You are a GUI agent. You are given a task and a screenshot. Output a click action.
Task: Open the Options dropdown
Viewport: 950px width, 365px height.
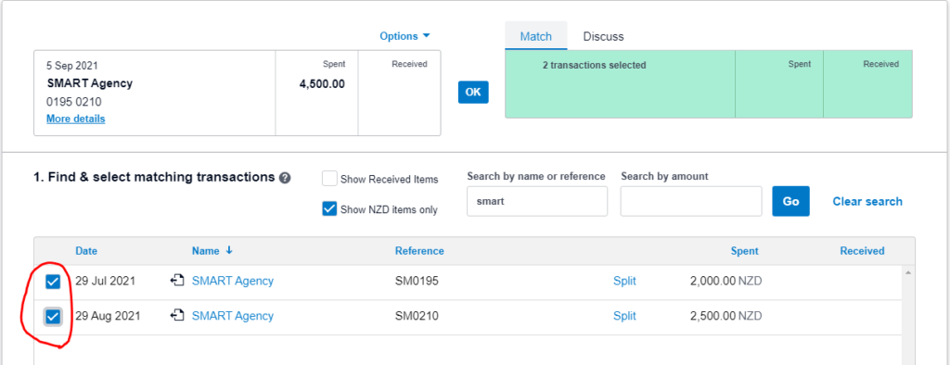point(404,36)
